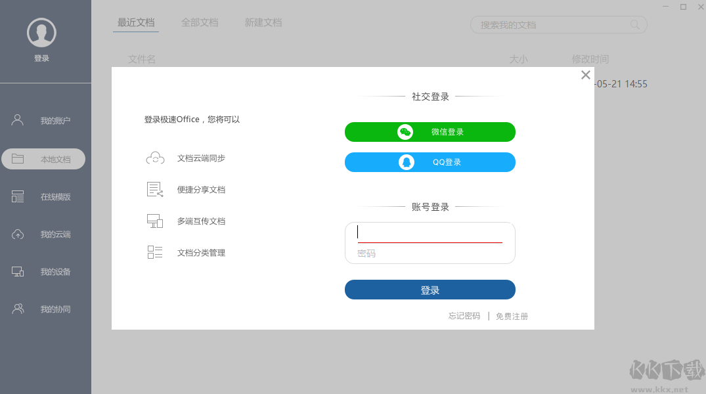Screen dimensions: 706x394
Task: Sign in with QQ登录
Action: (x=430, y=162)
